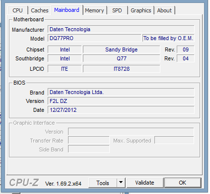
Task: Open the Graphics tab
Action: click(141, 10)
